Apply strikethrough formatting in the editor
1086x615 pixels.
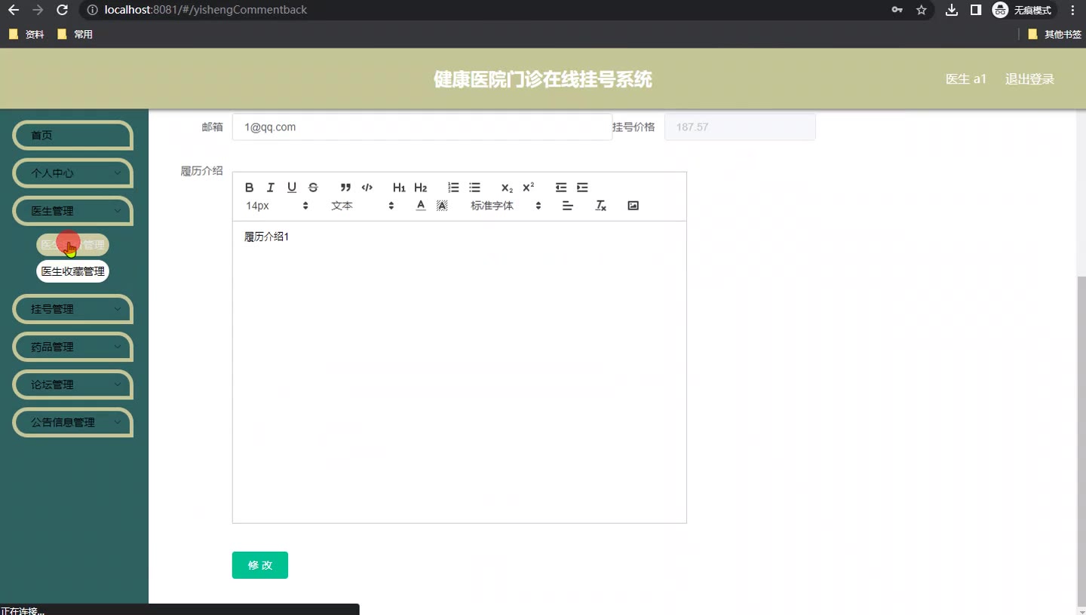click(x=313, y=188)
